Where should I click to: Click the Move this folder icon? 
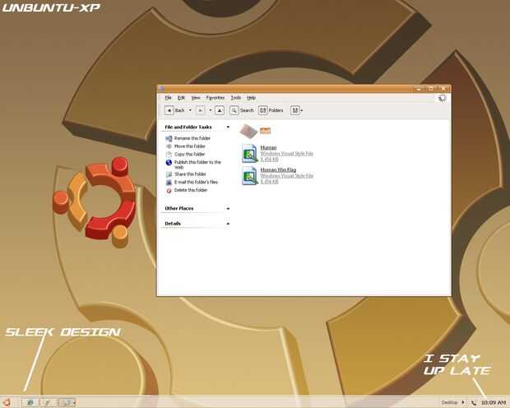169,146
